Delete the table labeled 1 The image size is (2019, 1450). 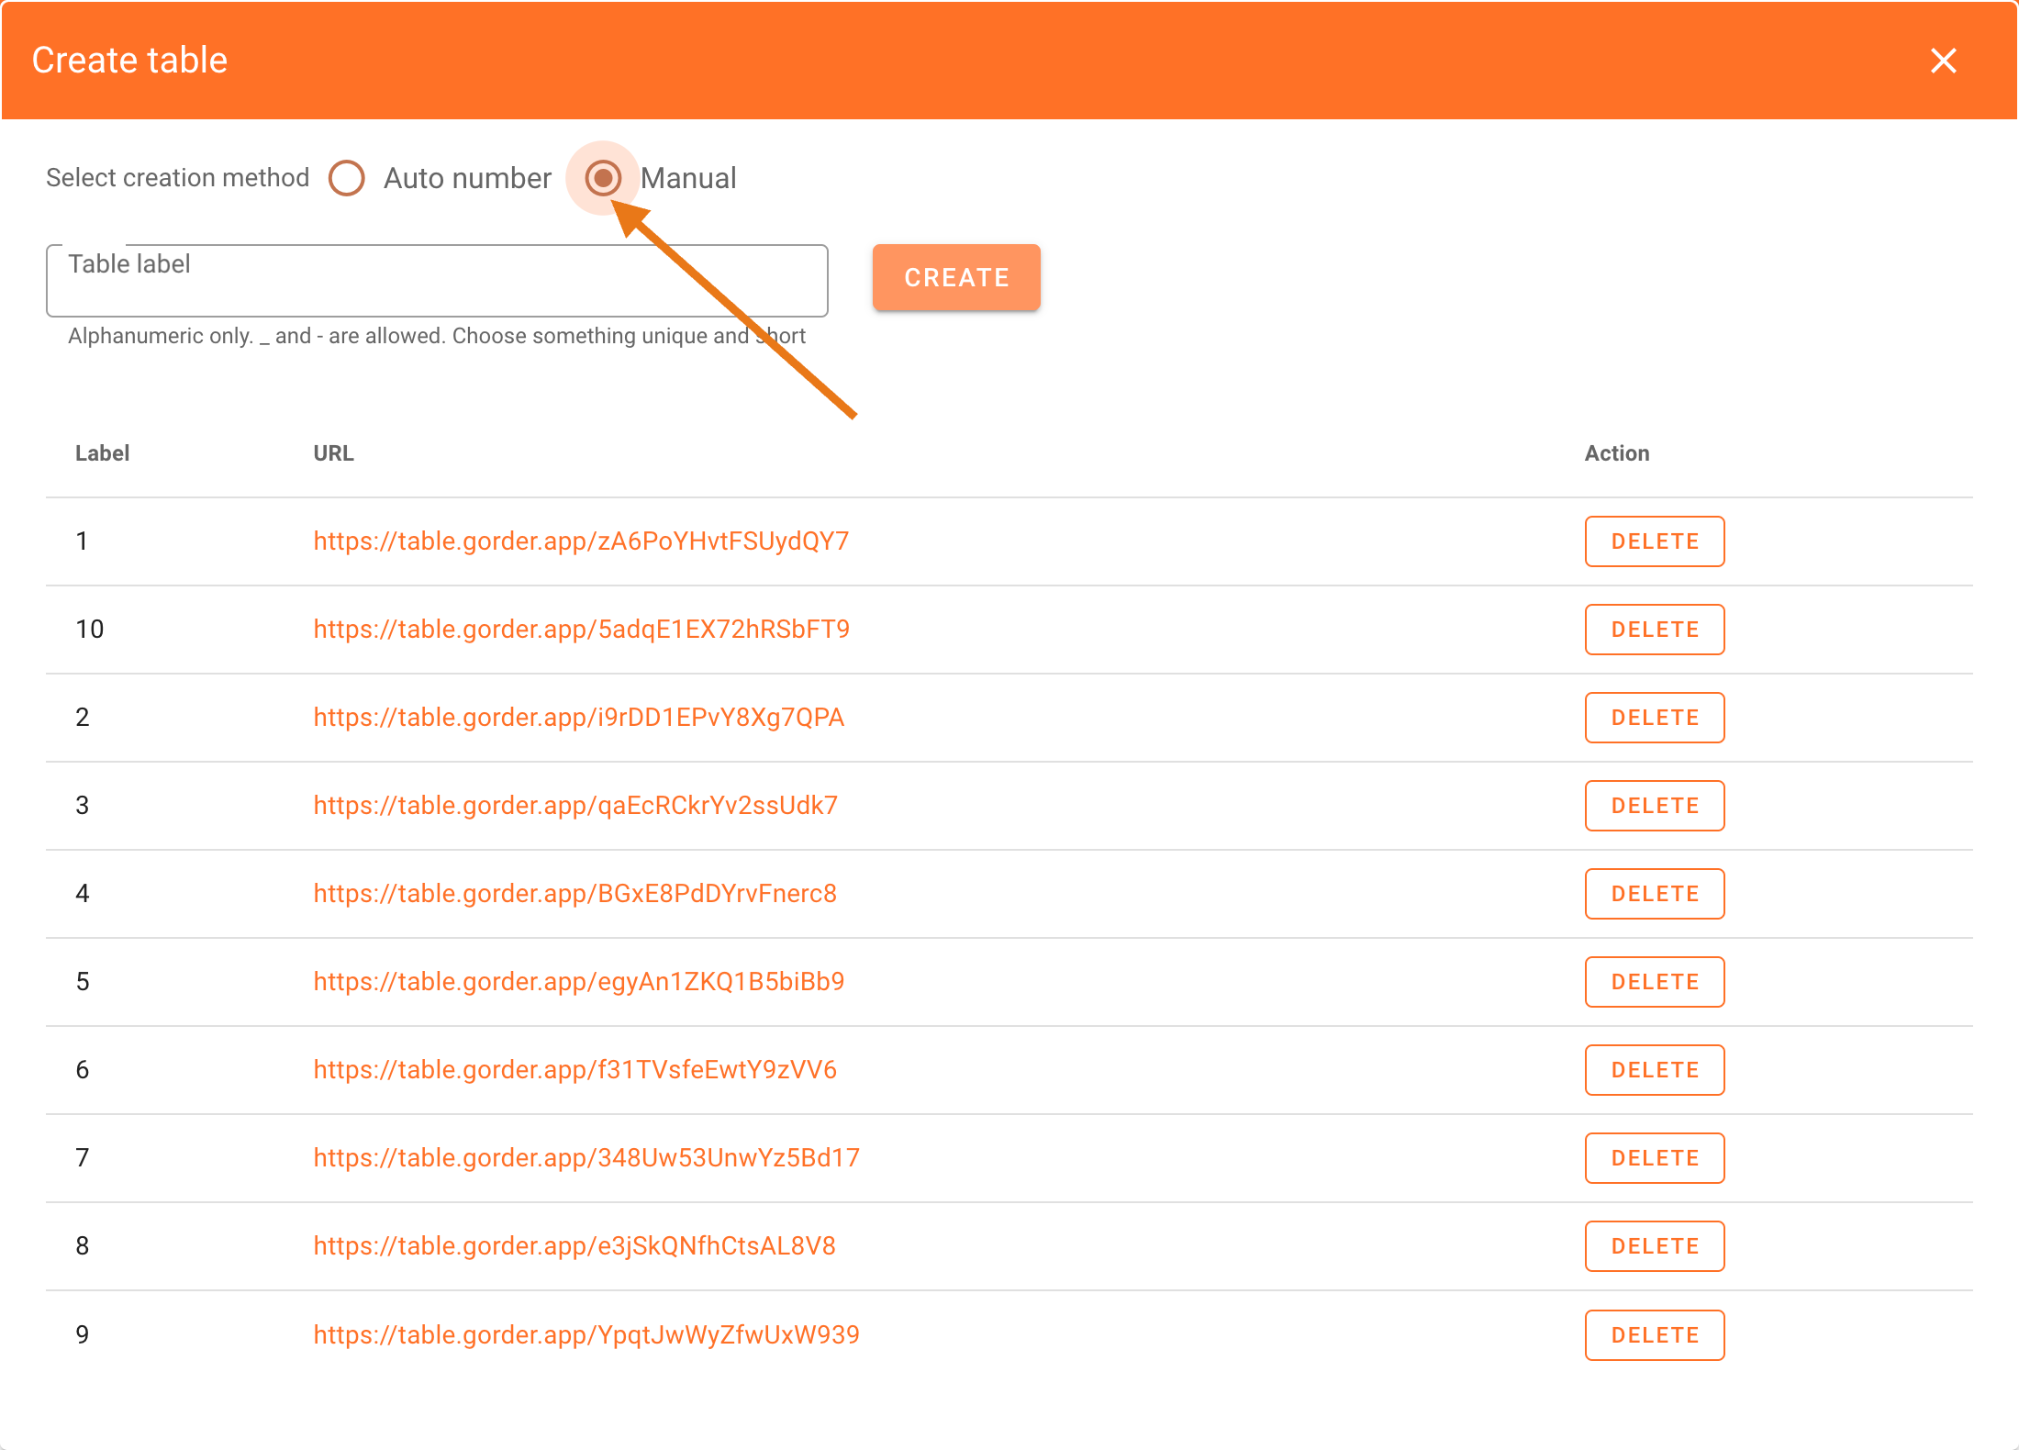click(x=1655, y=541)
